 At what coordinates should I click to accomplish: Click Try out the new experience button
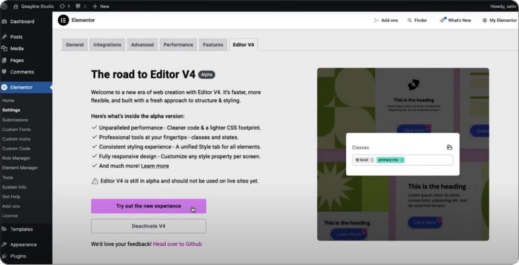tap(149, 206)
